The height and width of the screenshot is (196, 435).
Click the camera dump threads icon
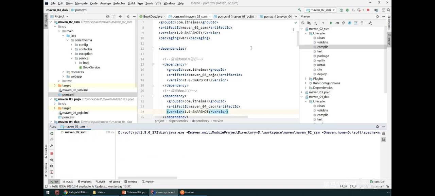pos(52,166)
